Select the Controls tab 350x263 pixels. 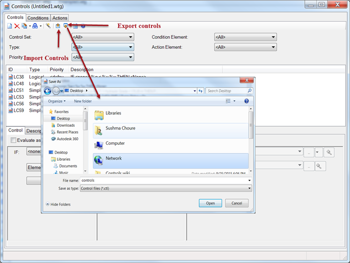[15, 17]
